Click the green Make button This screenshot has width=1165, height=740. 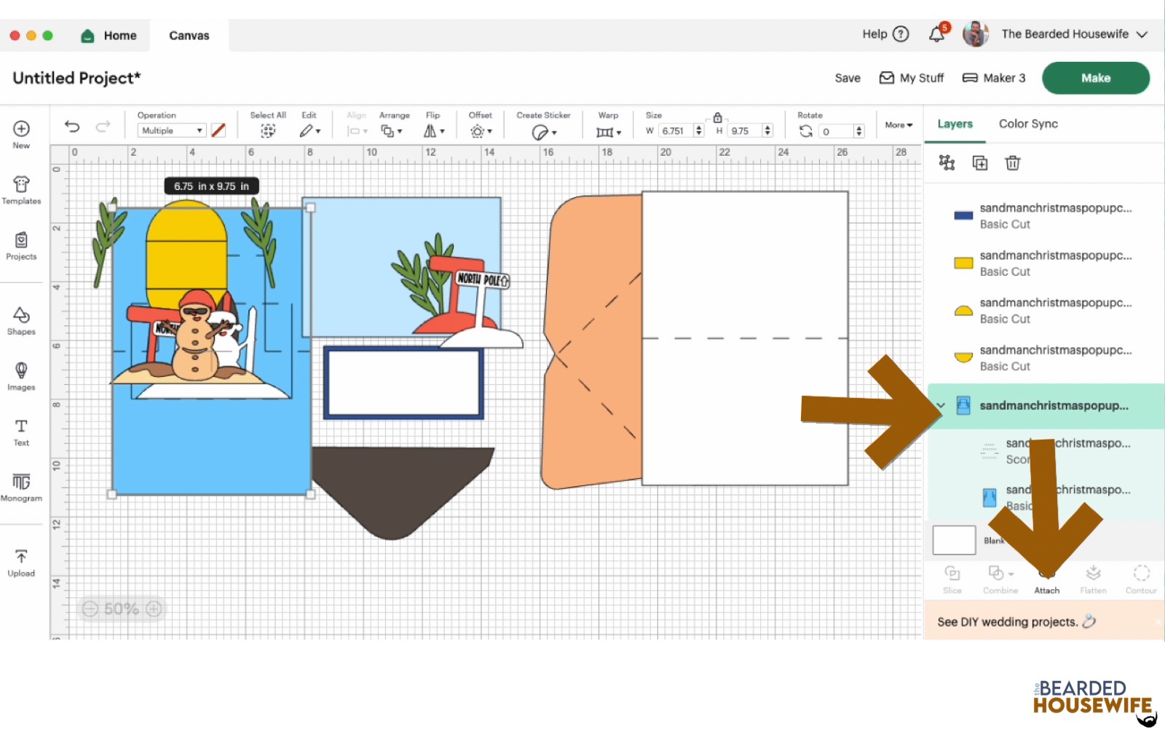(1096, 78)
